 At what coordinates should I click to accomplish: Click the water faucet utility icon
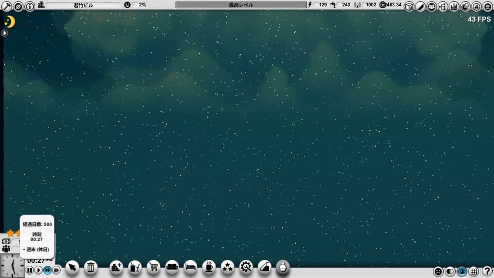pyautogui.click(x=333, y=5)
